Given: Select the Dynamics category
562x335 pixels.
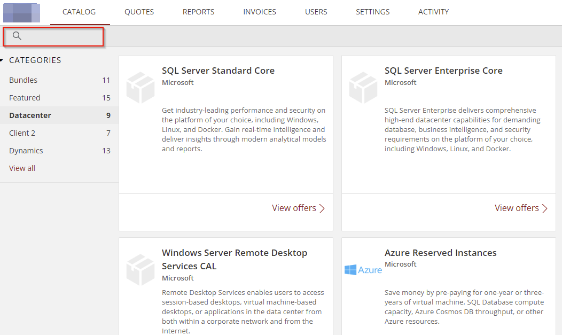Looking at the screenshot, I should (x=59, y=151).
